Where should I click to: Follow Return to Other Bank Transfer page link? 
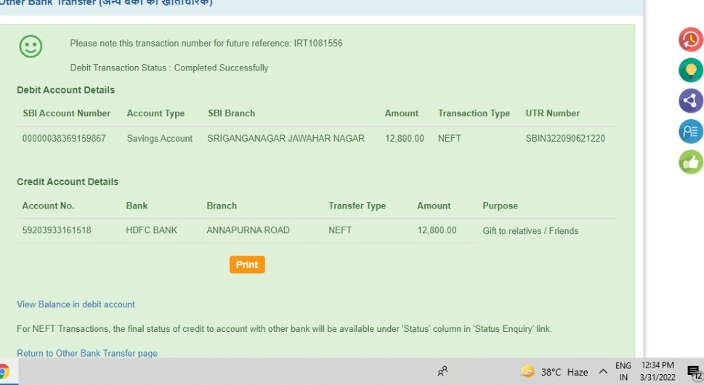click(x=87, y=353)
